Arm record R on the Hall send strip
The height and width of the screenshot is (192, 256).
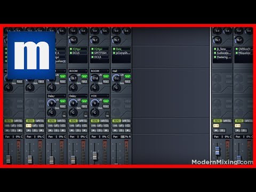point(127,131)
